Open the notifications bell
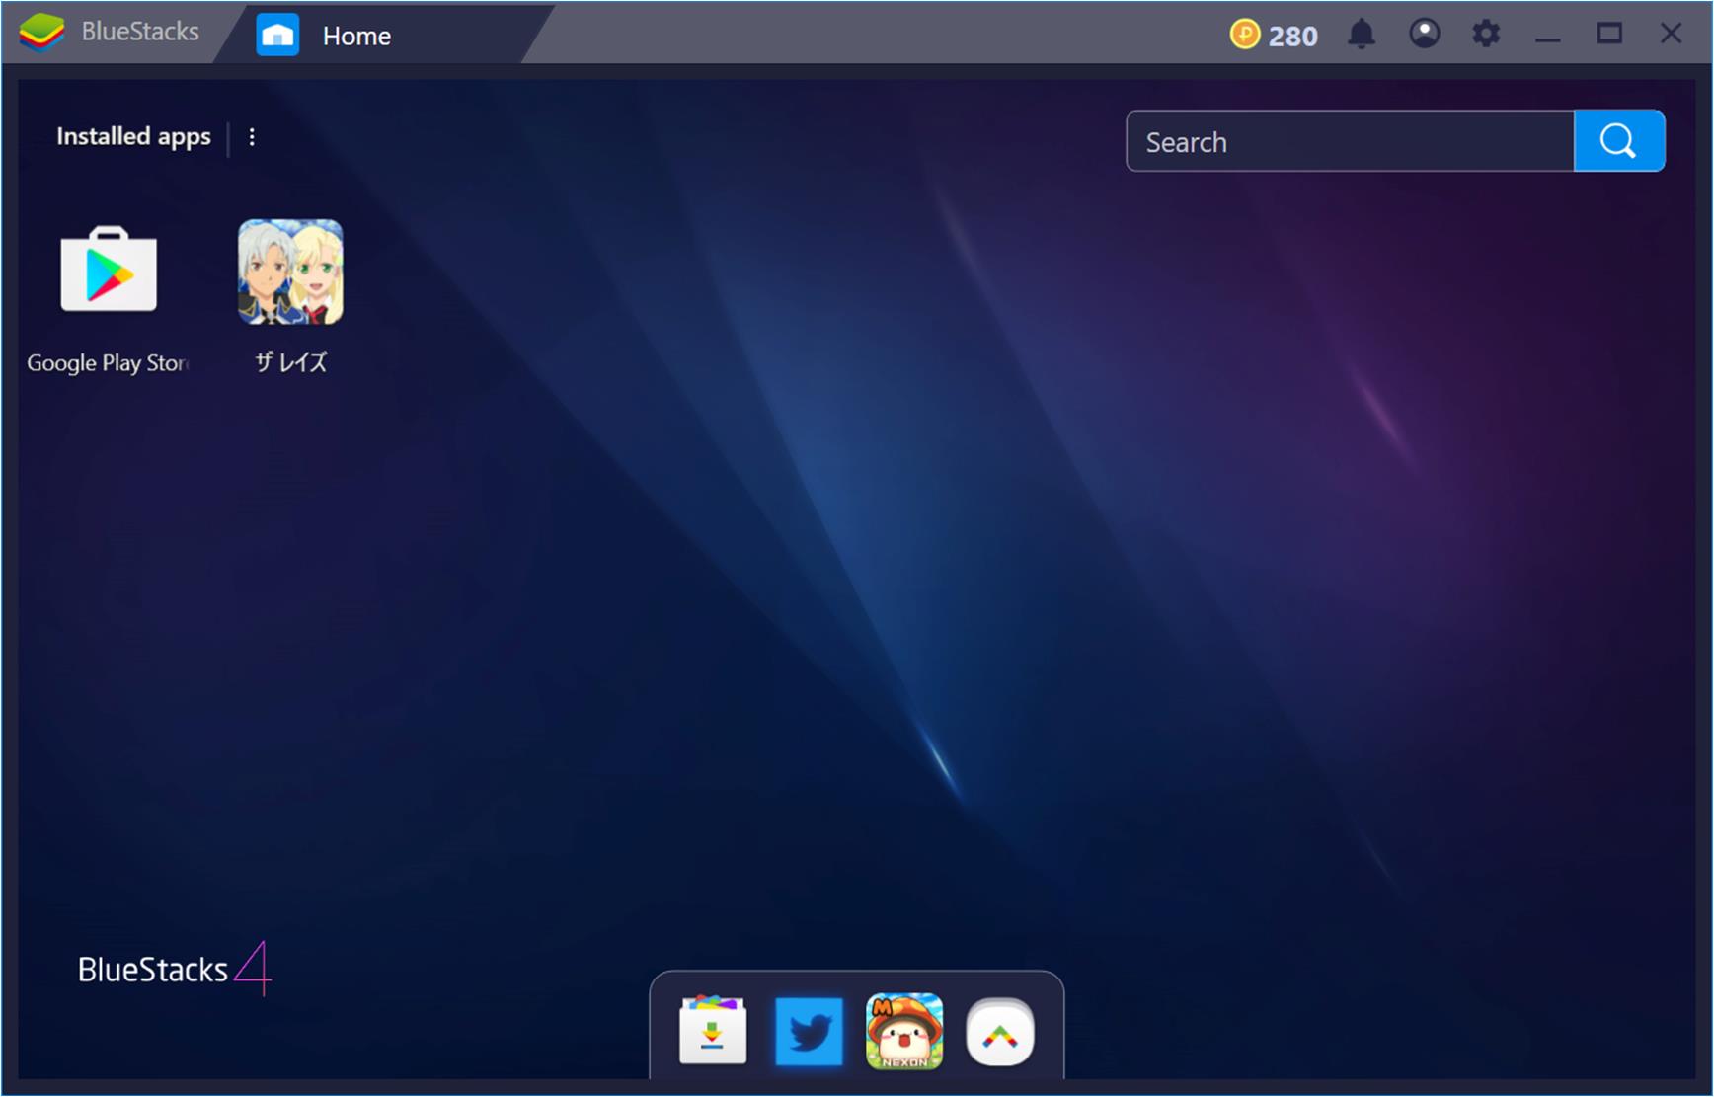Screen dimensions: 1714x1097 pos(1362,35)
